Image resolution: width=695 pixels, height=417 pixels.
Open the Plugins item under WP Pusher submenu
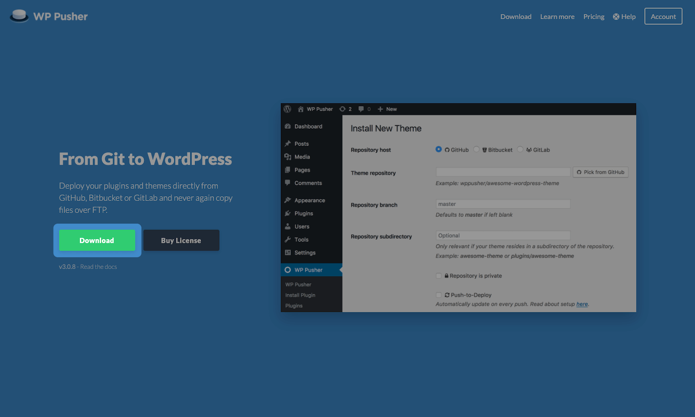coord(294,306)
